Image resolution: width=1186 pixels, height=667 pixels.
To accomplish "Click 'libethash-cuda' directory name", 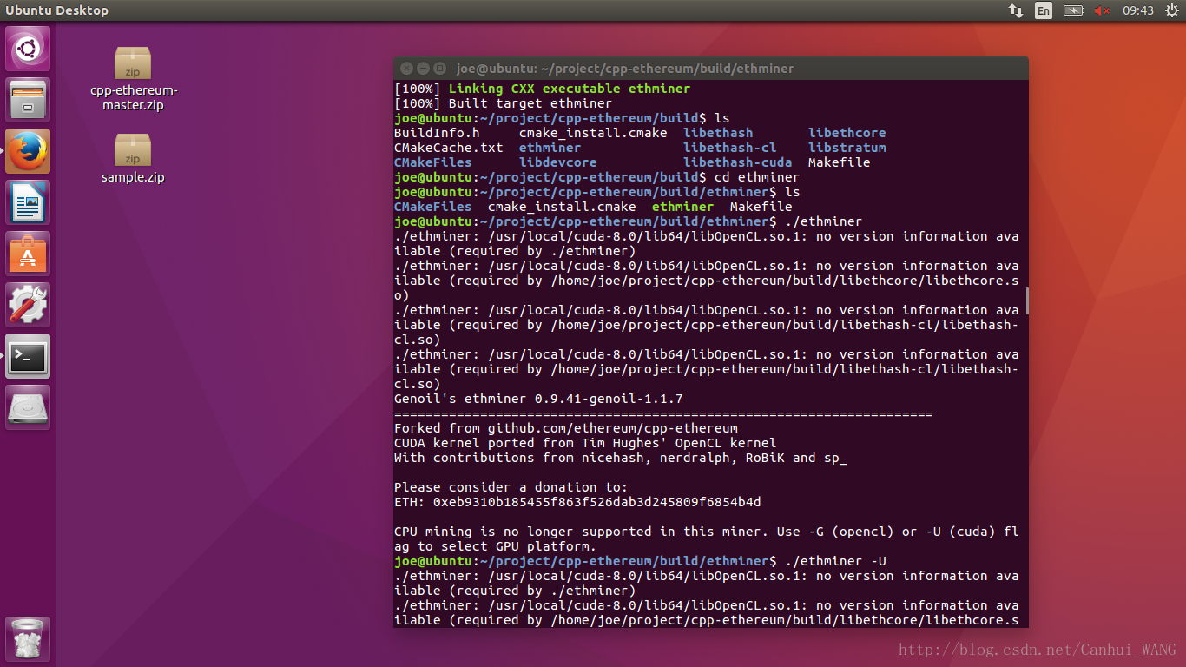I will point(737,162).
